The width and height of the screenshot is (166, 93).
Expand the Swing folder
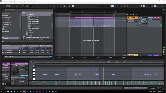pos(25,35)
